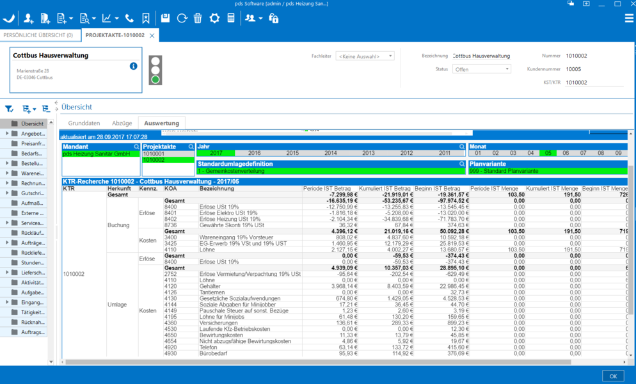Screen dimensions: 636x384
Task: Open the calculator icon in the toolbar
Action: coord(232,18)
